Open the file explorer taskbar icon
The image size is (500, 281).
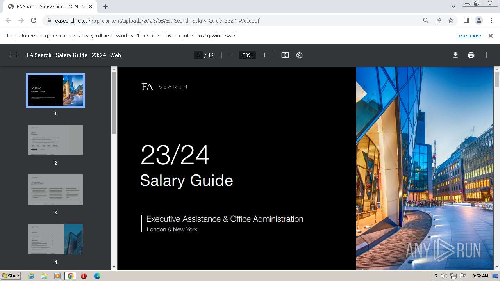click(44, 276)
